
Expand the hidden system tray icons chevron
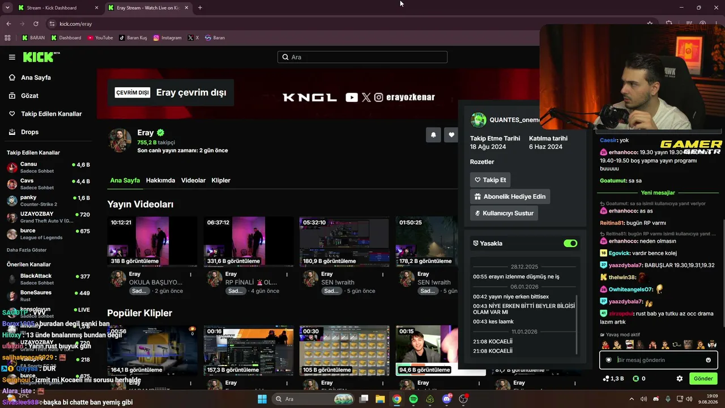pyautogui.click(x=632, y=399)
